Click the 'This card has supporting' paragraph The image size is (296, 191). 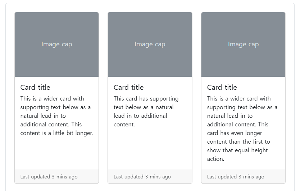pyautogui.click(x=146, y=112)
